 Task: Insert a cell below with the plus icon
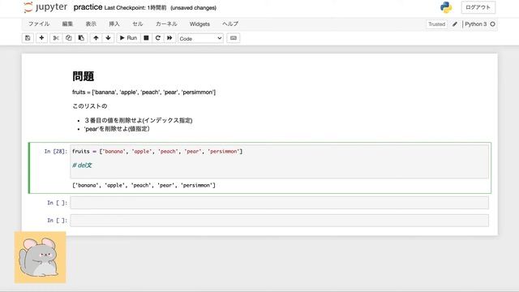[x=41, y=38]
